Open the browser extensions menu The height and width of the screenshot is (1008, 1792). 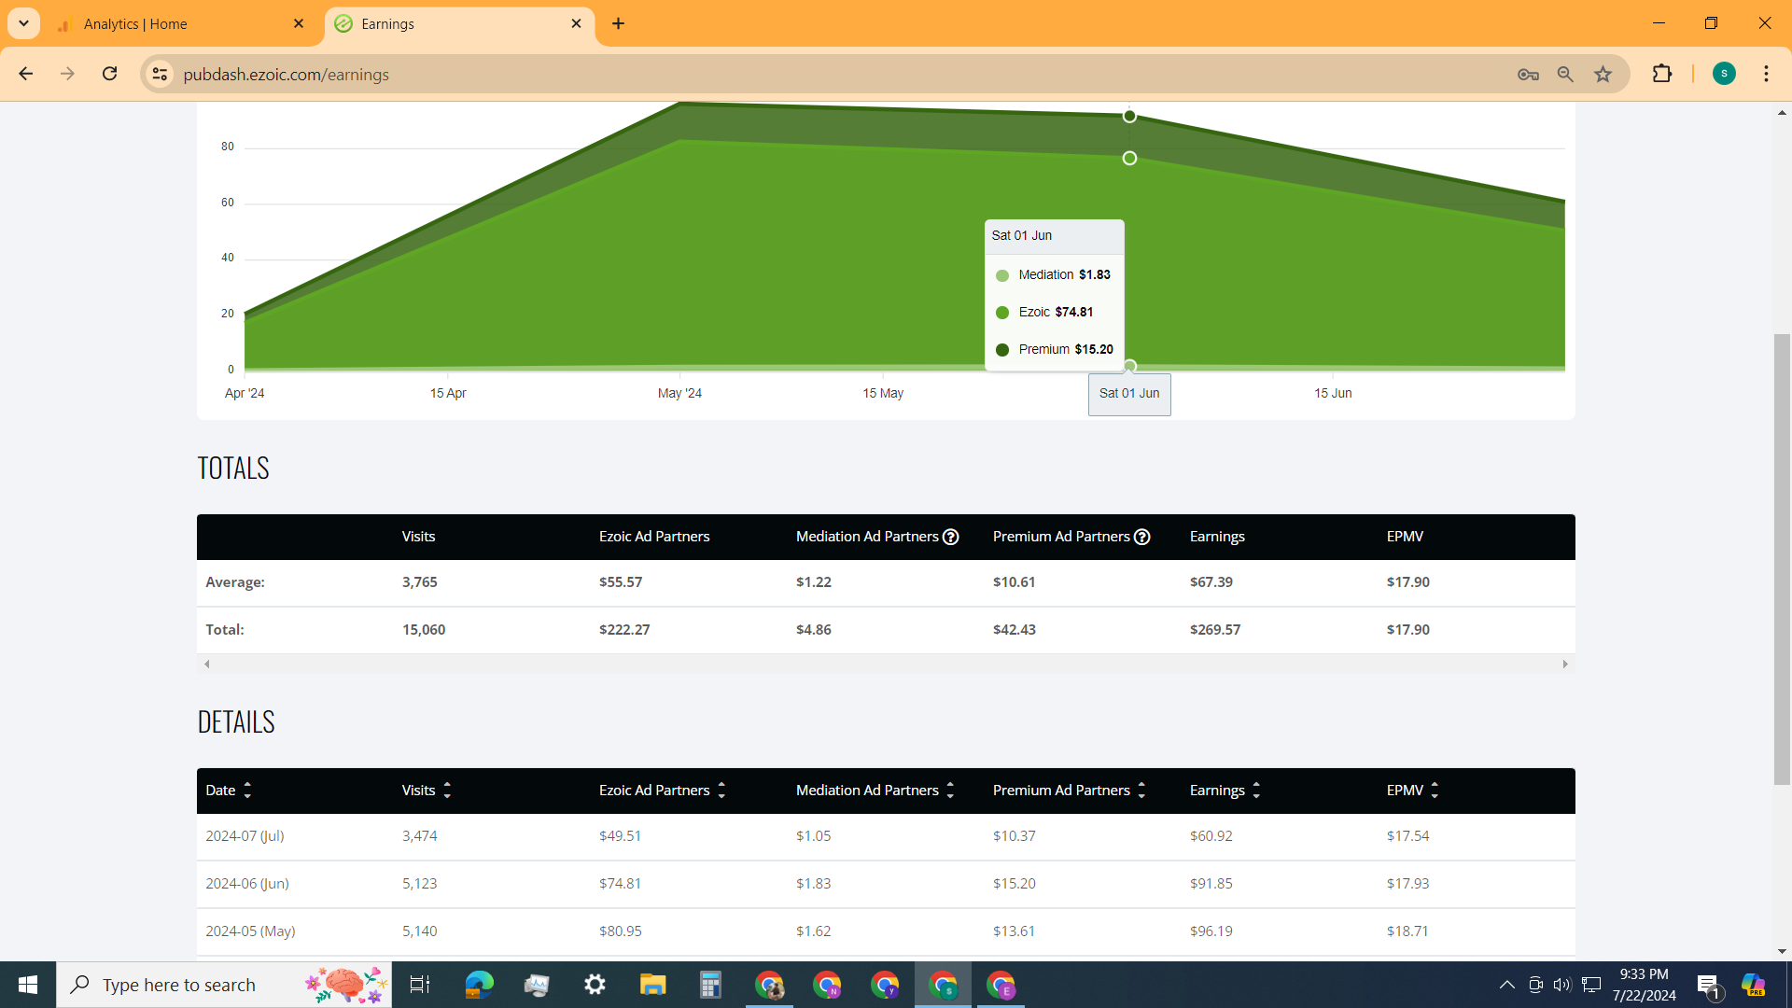1662,74
